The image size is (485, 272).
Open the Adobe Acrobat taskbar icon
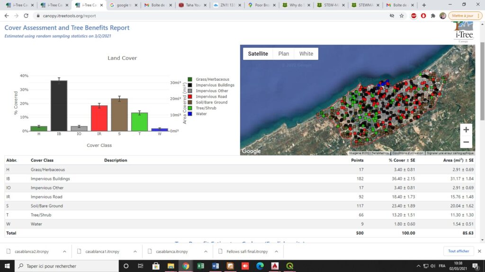click(275, 266)
